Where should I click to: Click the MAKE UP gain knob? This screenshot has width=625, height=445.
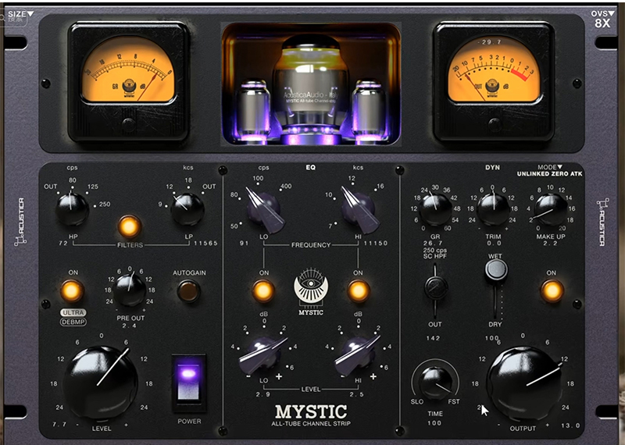551,208
